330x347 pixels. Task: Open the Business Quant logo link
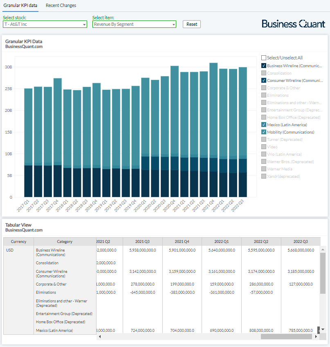(x=293, y=24)
